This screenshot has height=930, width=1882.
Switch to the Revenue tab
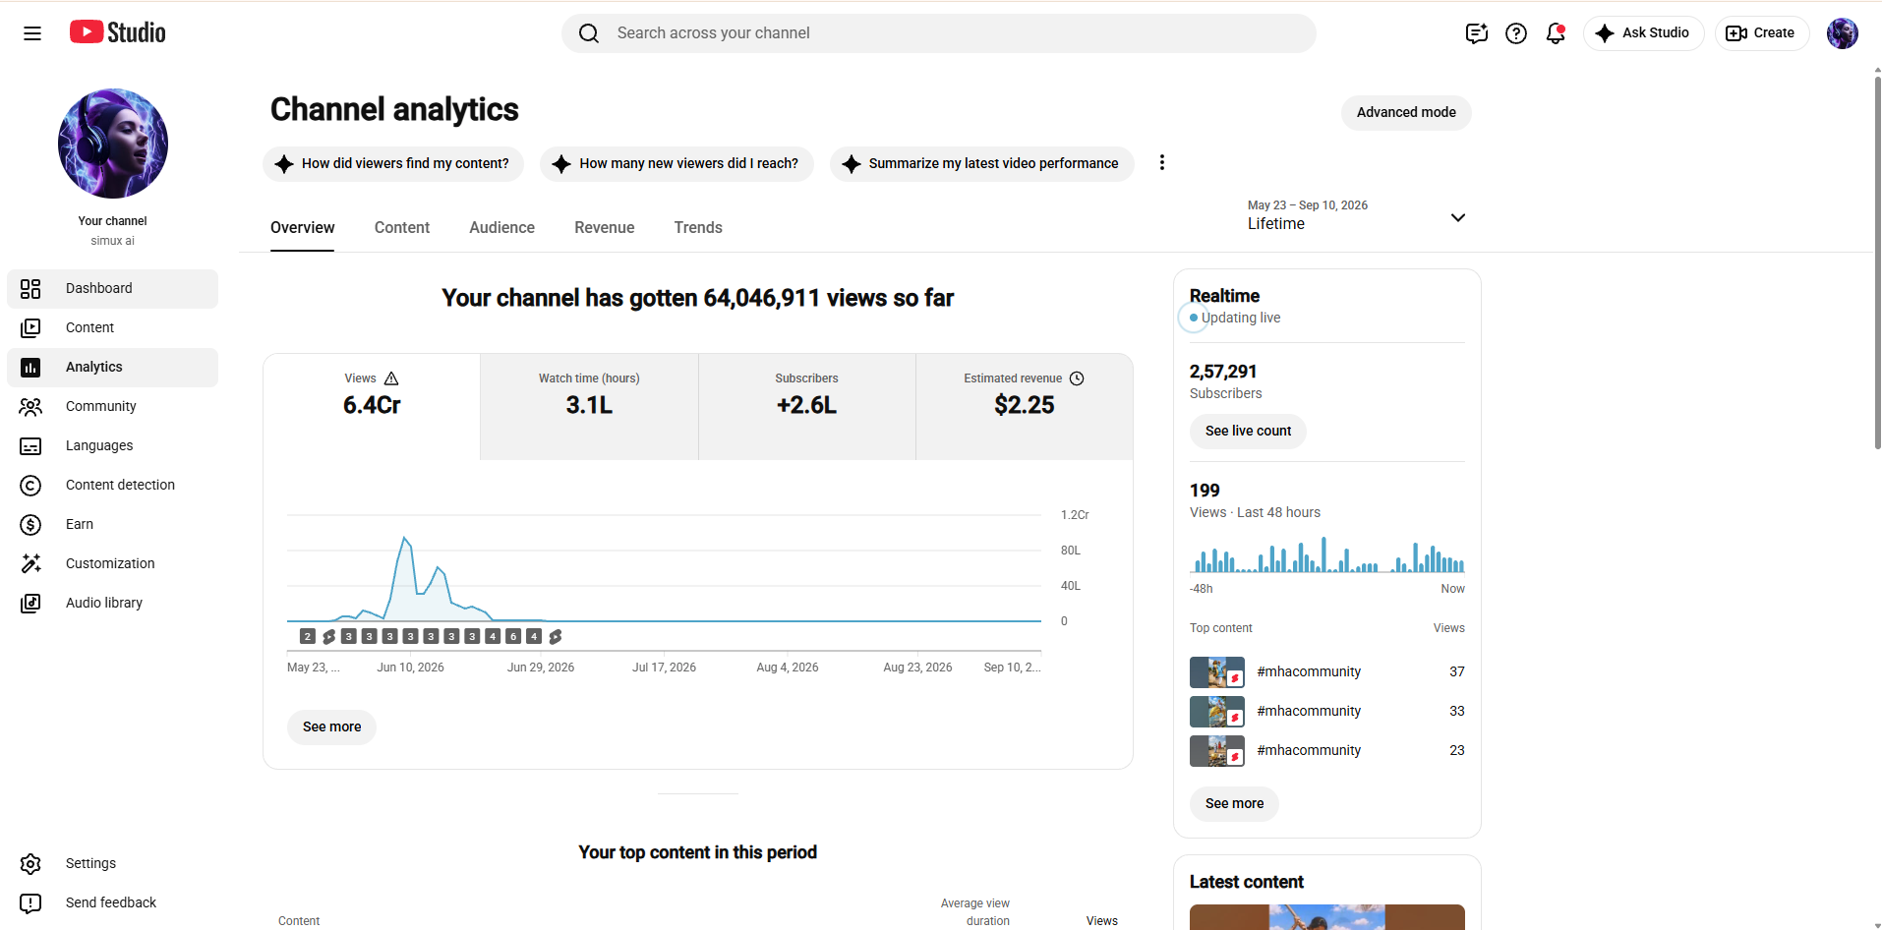click(x=605, y=227)
